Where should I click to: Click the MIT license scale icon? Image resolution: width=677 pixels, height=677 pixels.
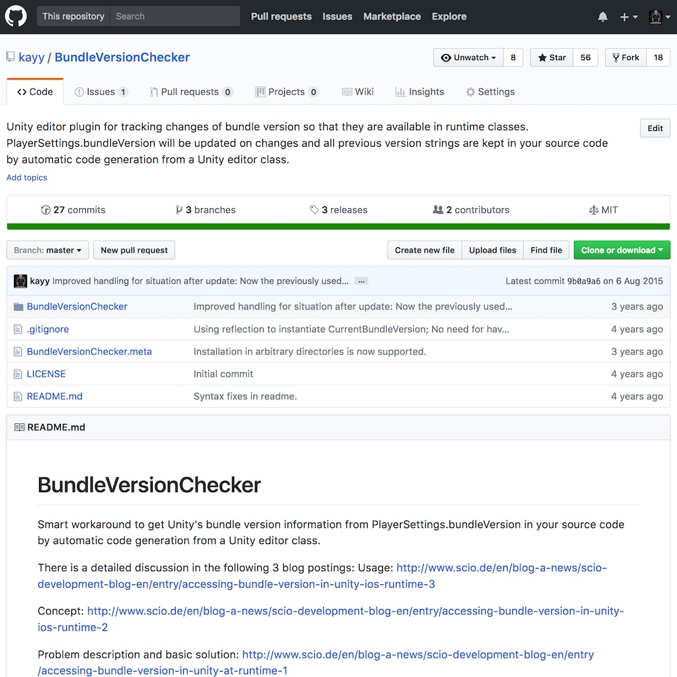pyautogui.click(x=593, y=210)
